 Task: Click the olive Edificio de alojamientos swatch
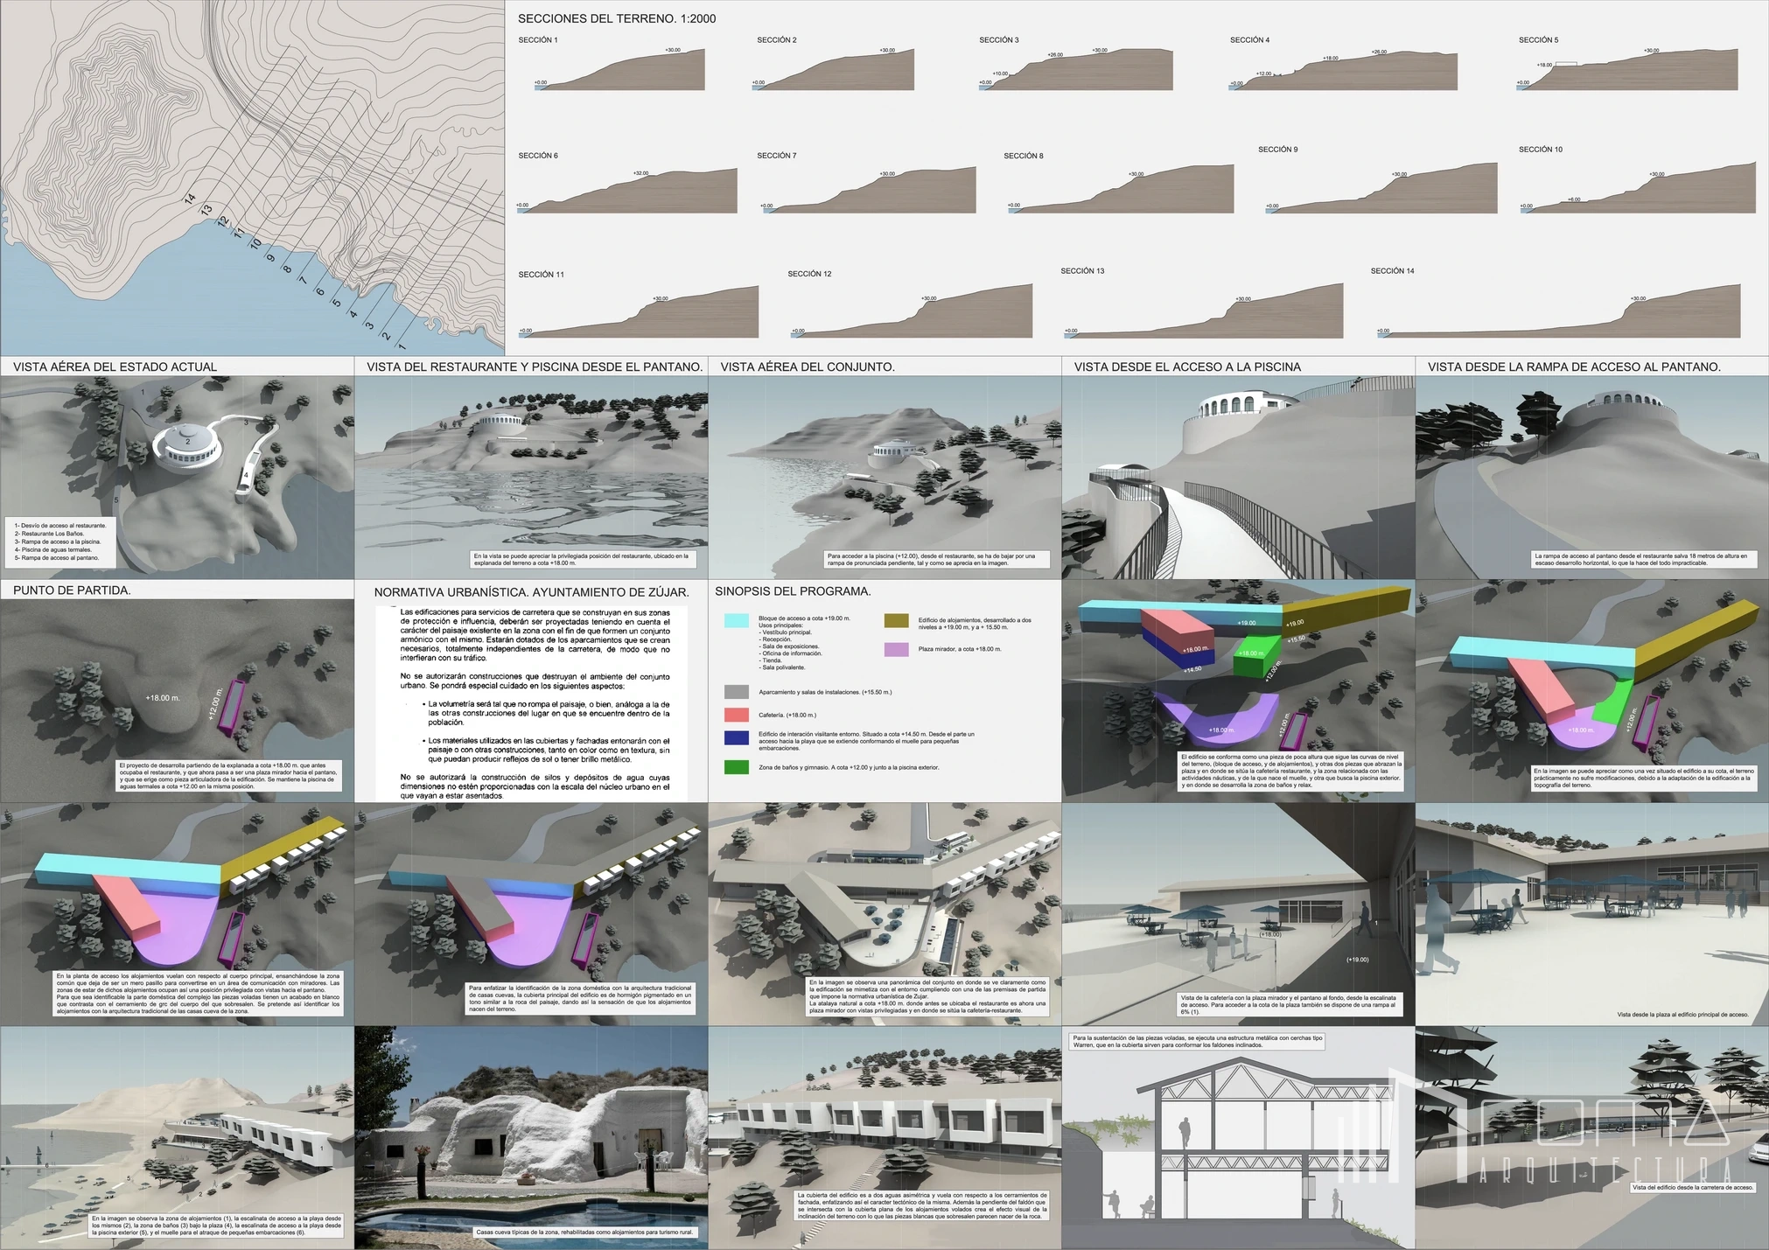pos(896,620)
